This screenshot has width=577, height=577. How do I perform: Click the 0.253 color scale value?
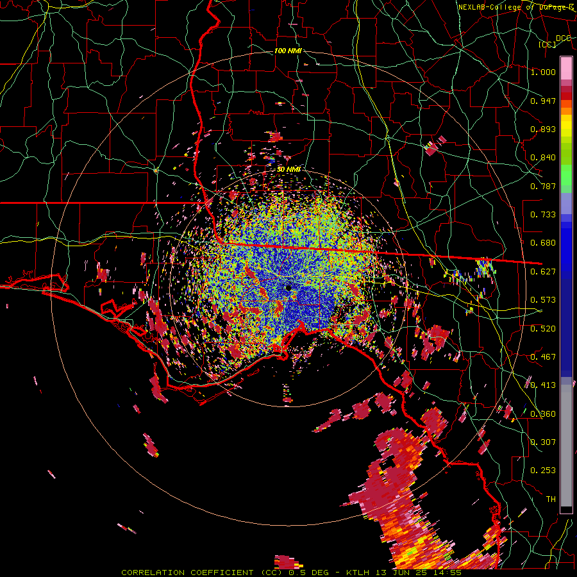pos(543,471)
